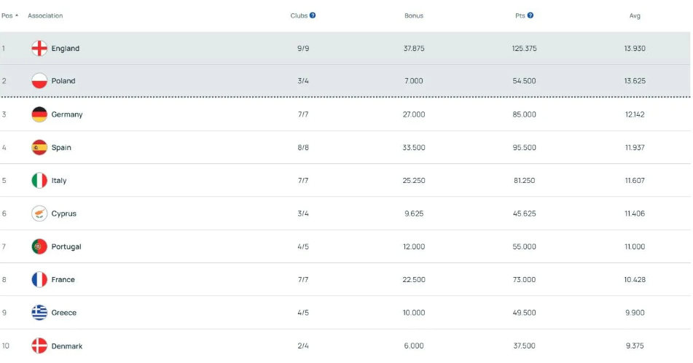Click the Poland flag icon
This screenshot has width=693, height=363.
(39, 81)
